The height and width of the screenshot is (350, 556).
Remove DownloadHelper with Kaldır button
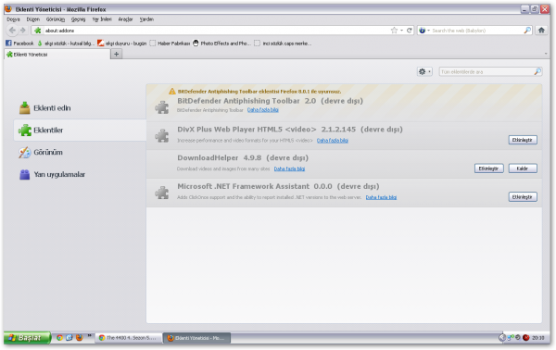coord(523,169)
